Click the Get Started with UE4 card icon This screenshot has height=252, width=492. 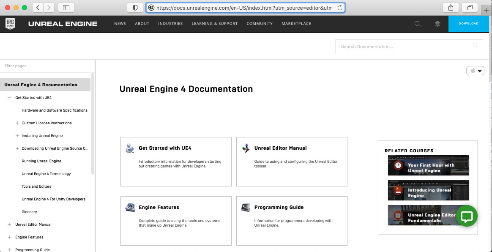(129, 149)
